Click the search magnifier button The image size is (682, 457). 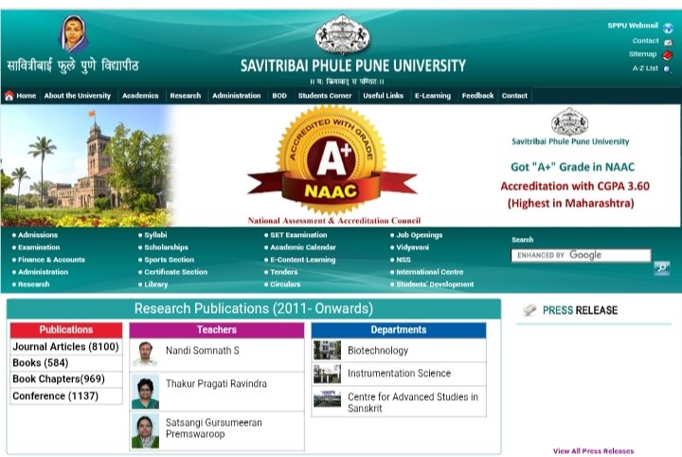click(661, 267)
